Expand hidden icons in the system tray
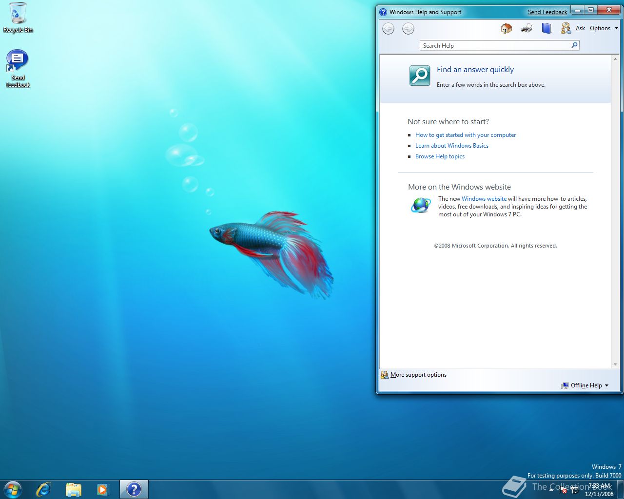Screen dimensions: 624x499 pos(551,490)
